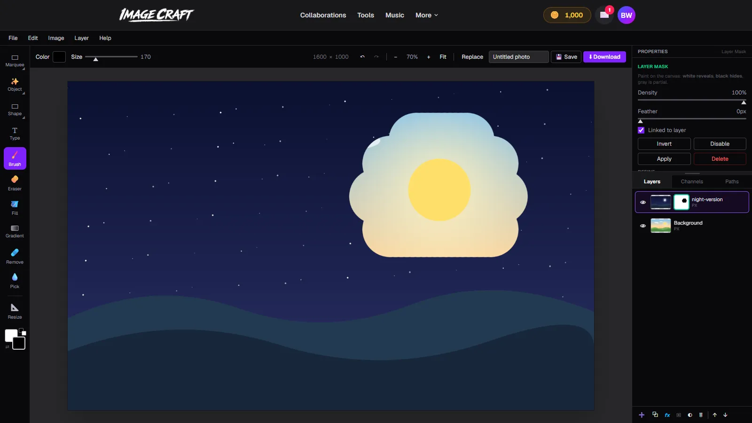Add a new layer with plus icon
The width and height of the screenshot is (752, 423).
(642, 415)
